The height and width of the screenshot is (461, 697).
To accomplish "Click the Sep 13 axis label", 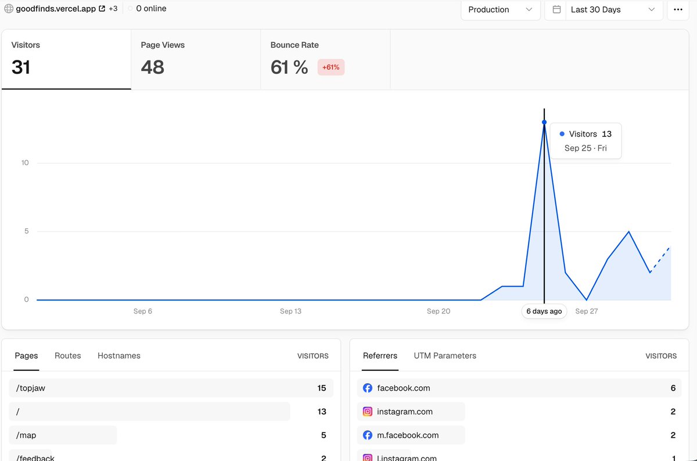I will tap(290, 311).
